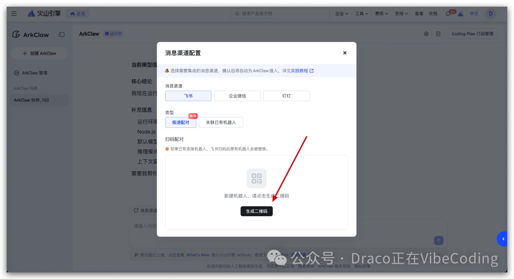
Task: Click the QR code placeholder in the dialog
Action: pos(257,178)
